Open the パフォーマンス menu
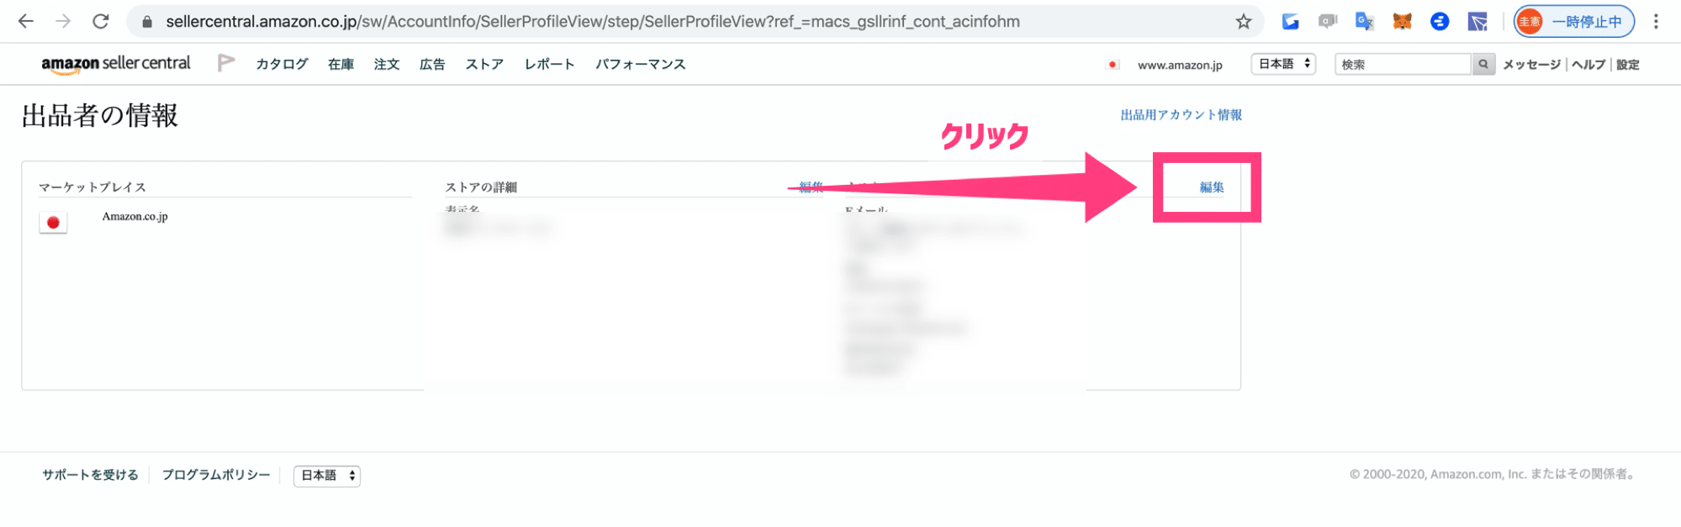Screen dimensions: 1681x527 (640, 64)
